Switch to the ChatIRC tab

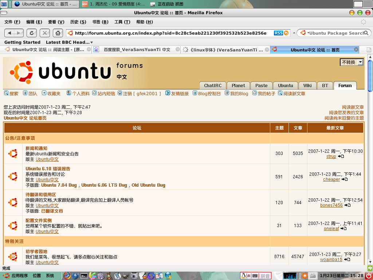pos(213,85)
